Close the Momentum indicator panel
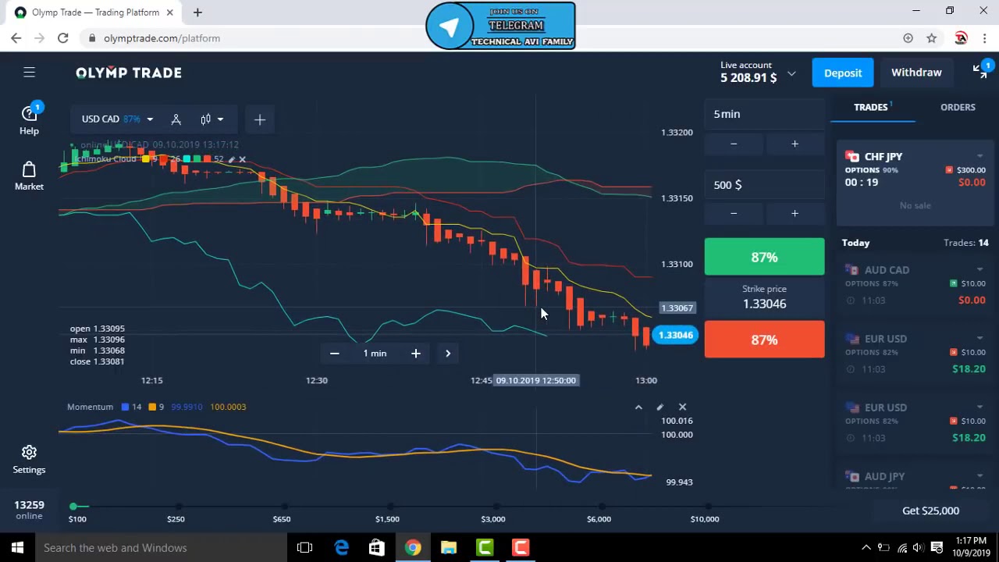Viewport: 999px width, 562px height. pyautogui.click(x=682, y=407)
